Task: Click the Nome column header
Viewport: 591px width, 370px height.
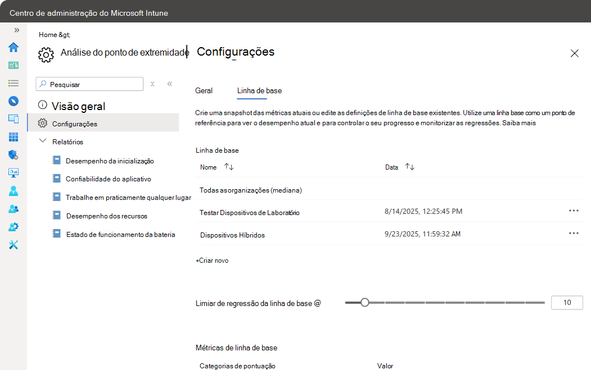Action: (x=208, y=167)
